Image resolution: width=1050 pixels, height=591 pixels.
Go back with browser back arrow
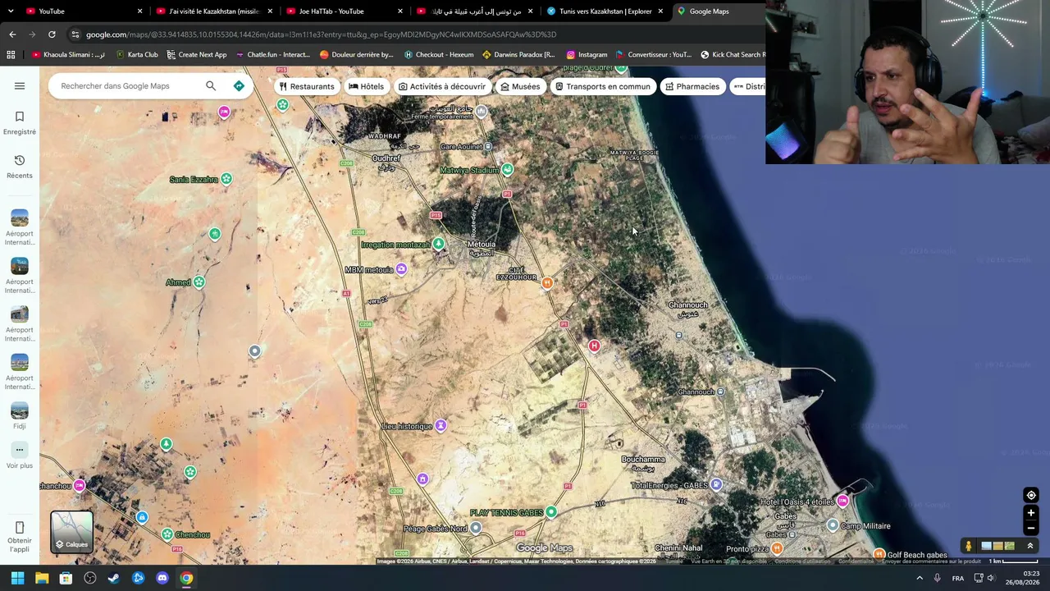tap(12, 34)
